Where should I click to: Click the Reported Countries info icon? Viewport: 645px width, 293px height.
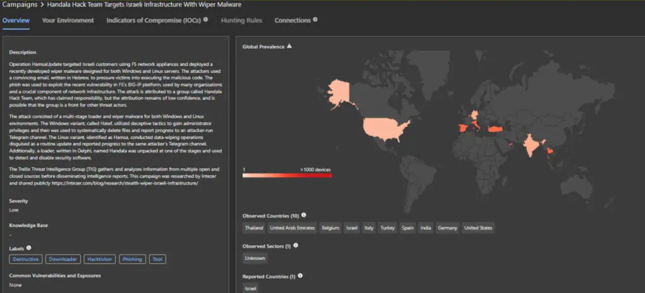[x=300, y=275]
